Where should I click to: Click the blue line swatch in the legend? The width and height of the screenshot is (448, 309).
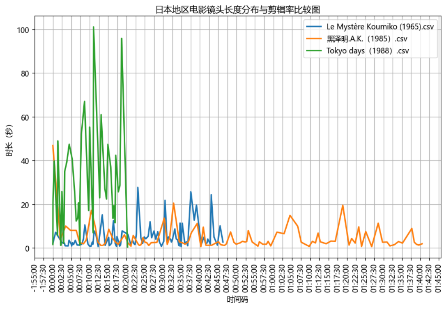[x=314, y=27]
